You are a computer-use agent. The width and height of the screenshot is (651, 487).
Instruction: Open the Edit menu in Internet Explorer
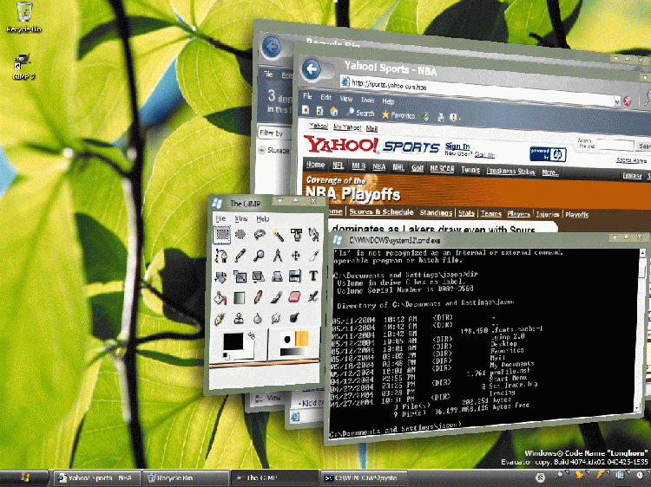325,97
